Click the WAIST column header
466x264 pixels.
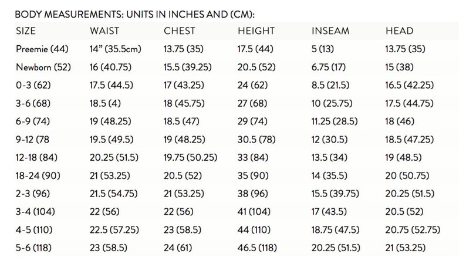[x=104, y=31]
